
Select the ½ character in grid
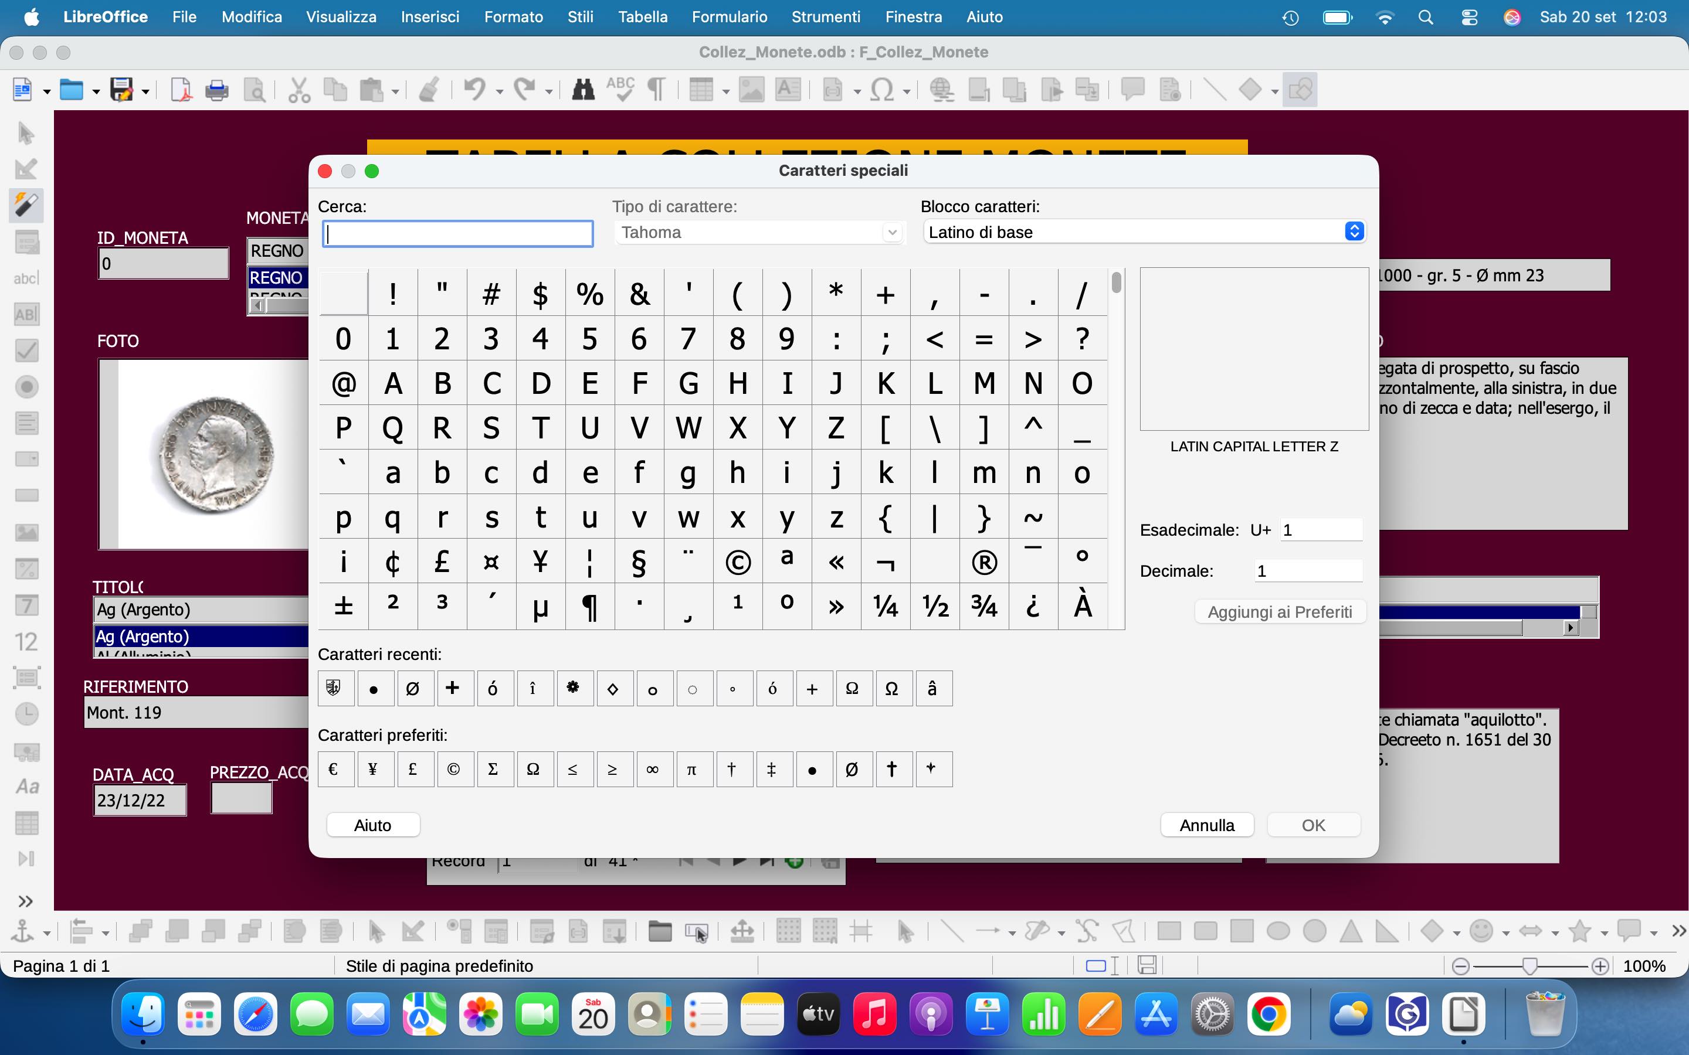coord(935,605)
